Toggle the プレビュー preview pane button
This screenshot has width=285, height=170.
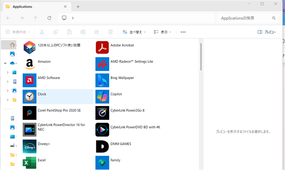[267, 32]
